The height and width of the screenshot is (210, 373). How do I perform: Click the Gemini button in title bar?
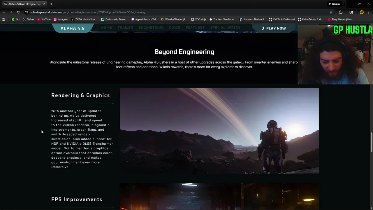tap(334, 4)
